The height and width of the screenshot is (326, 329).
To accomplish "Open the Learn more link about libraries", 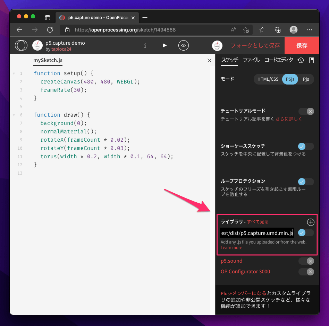I will coord(231,247).
